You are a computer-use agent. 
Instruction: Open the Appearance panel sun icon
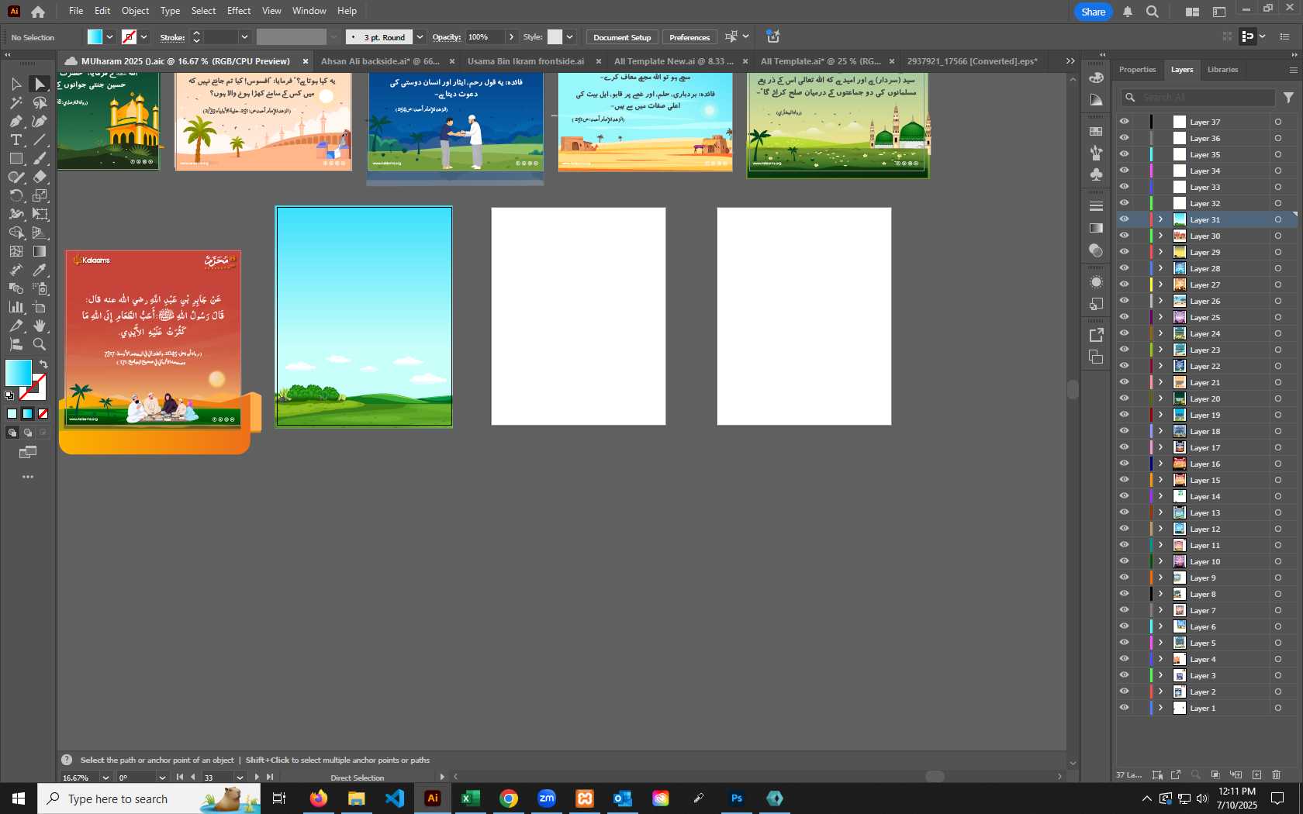1096,282
